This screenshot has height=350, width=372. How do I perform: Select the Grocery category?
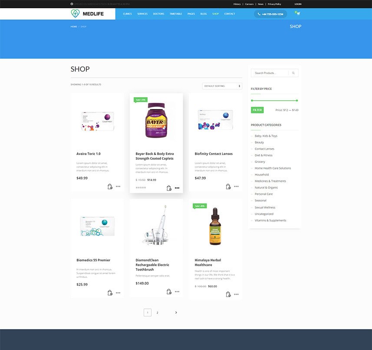pyautogui.click(x=260, y=162)
